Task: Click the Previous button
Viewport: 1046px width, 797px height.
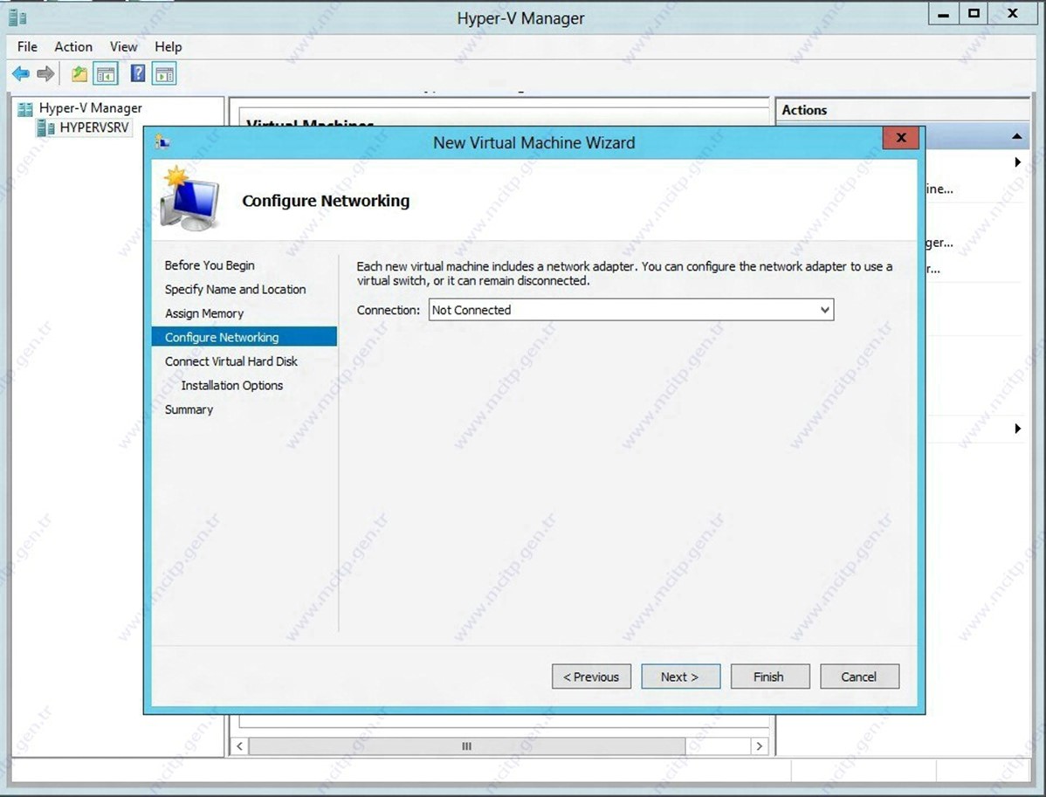Action: [591, 677]
